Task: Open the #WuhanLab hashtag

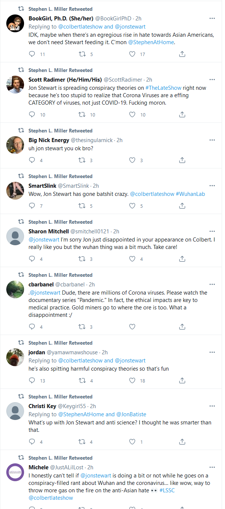Action: click(x=190, y=194)
